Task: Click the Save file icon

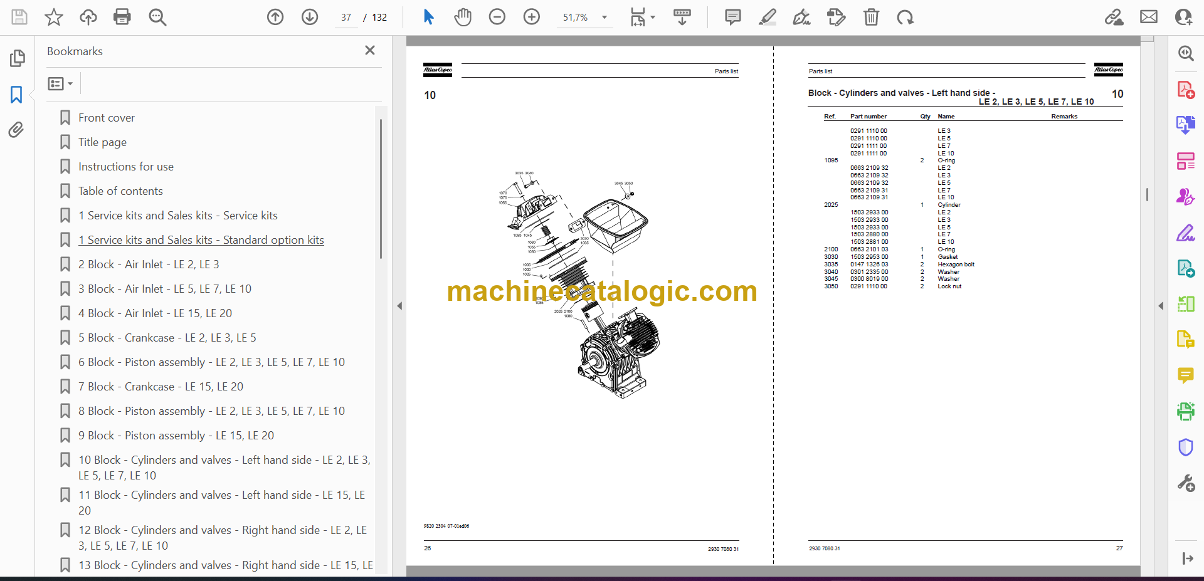Action: tap(19, 17)
